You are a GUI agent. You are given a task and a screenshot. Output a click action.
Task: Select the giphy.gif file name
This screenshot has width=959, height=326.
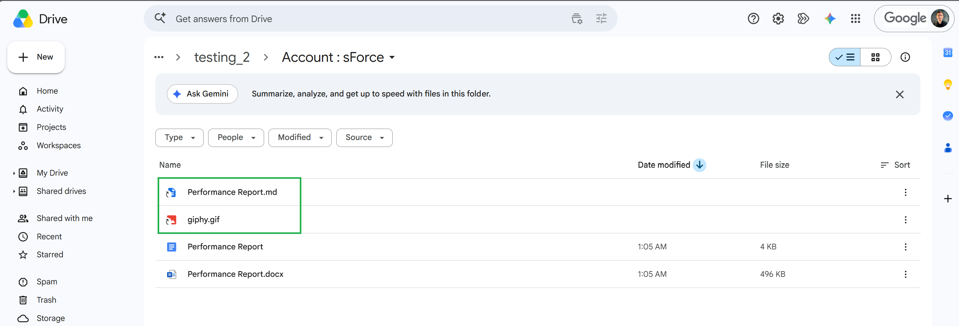click(203, 220)
